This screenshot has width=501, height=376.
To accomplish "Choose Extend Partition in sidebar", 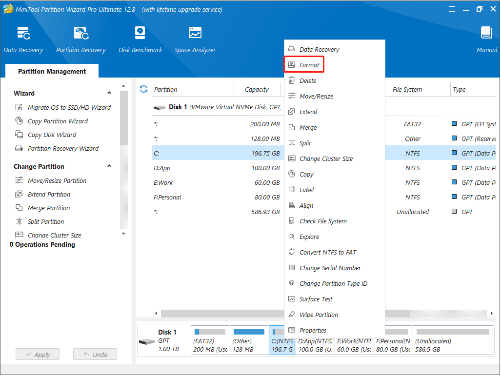I will (x=43, y=194).
